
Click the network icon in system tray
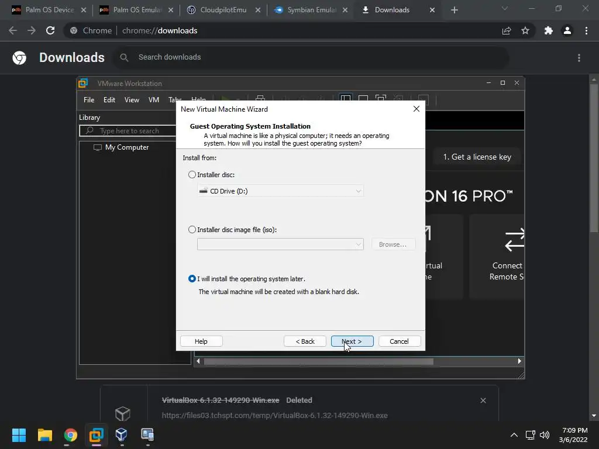[x=530, y=435]
